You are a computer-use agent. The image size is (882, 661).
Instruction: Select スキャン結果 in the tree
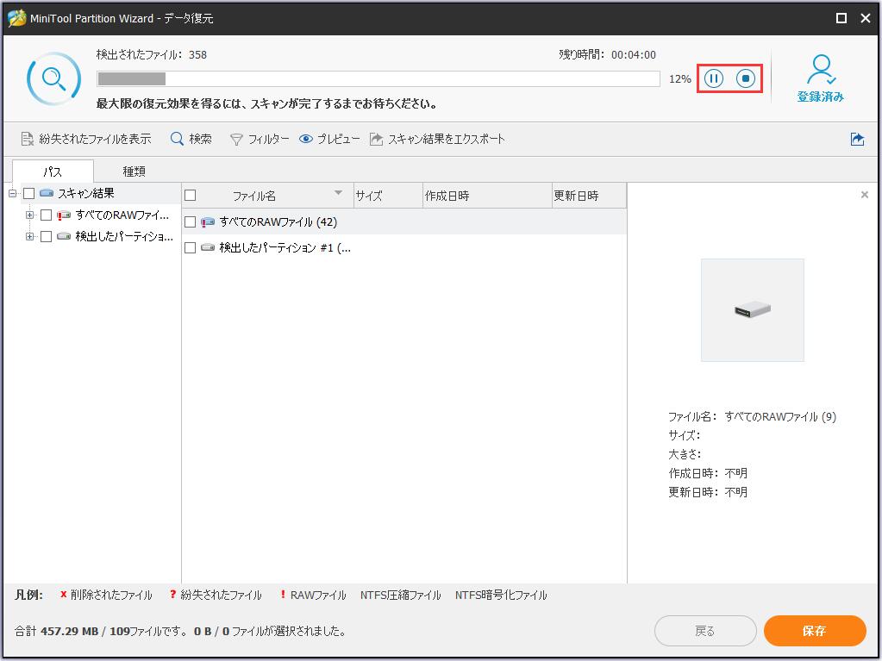(x=86, y=193)
